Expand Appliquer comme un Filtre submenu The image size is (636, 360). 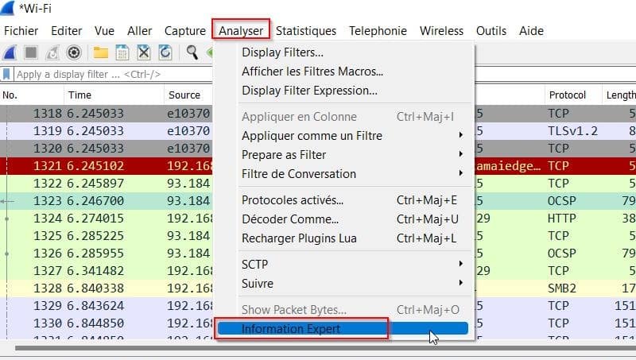[345, 136]
